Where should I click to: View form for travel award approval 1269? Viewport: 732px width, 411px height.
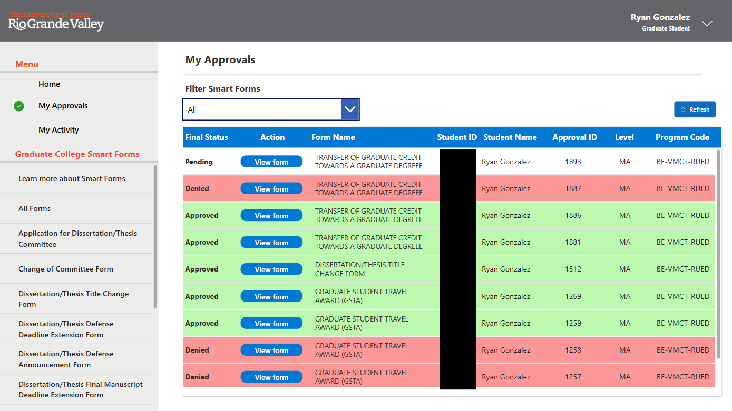[271, 297]
